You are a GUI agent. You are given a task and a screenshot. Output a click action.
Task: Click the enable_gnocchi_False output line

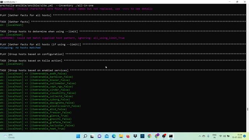pos(36,119)
